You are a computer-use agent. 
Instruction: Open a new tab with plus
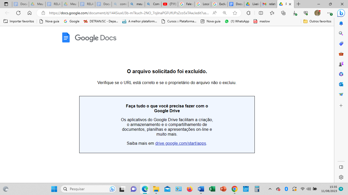coord(299,4)
